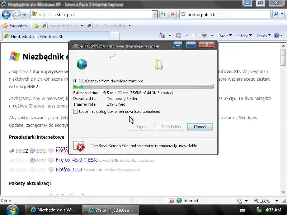Click the network status tray icon
Screen dimensions: 287x215
click(259, 210)
